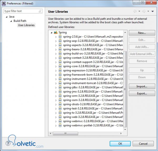Click the jar icon of spring-webmvc-3.2.8.RELEASE.jar

60,121
